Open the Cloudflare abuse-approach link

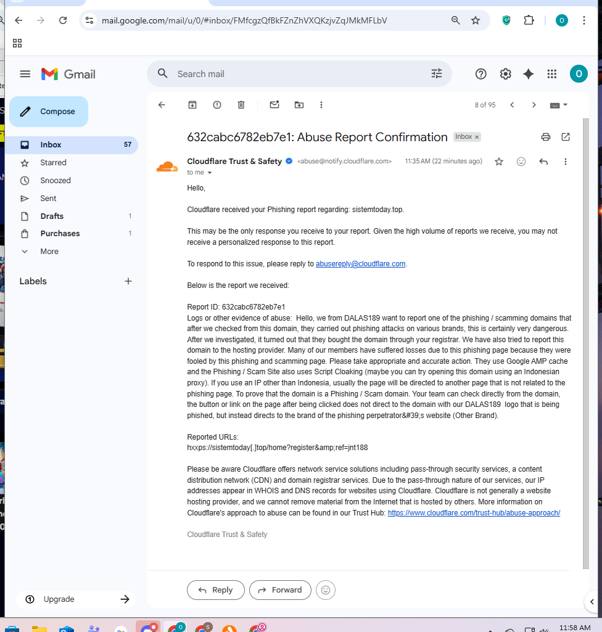pyautogui.click(x=474, y=513)
